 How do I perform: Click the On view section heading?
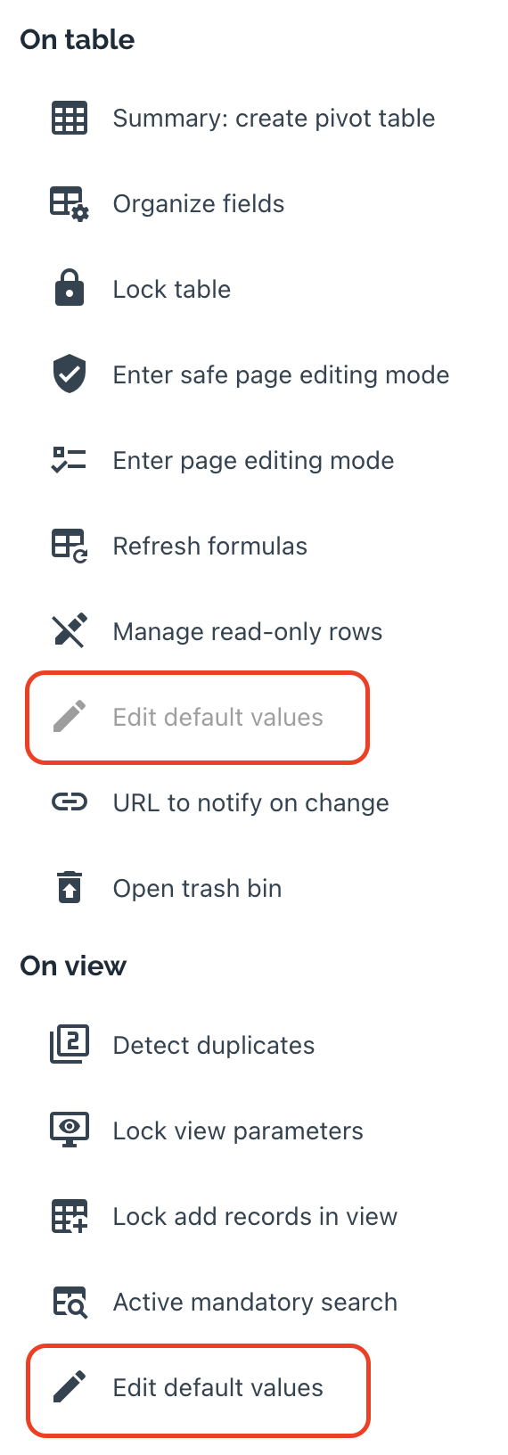pos(73,966)
